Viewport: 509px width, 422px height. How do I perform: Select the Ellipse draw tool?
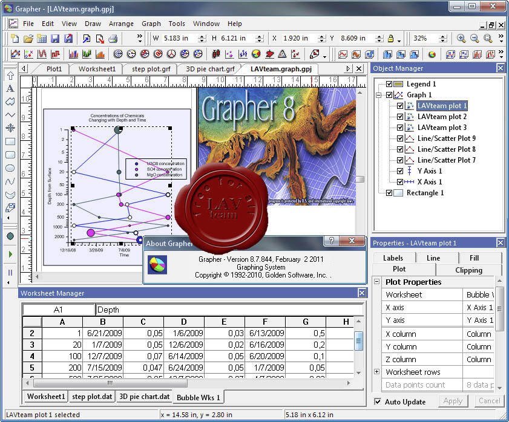click(10, 168)
